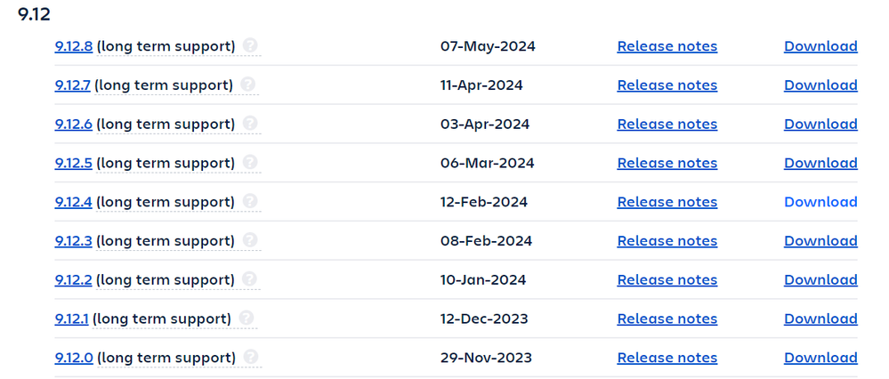
Task: Click the help icon after 9.12.5 long term support
Action: tap(250, 163)
